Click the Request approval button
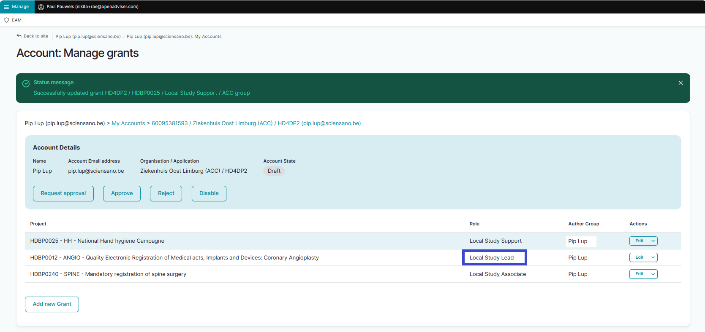The image size is (705, 332). (63, 193)
